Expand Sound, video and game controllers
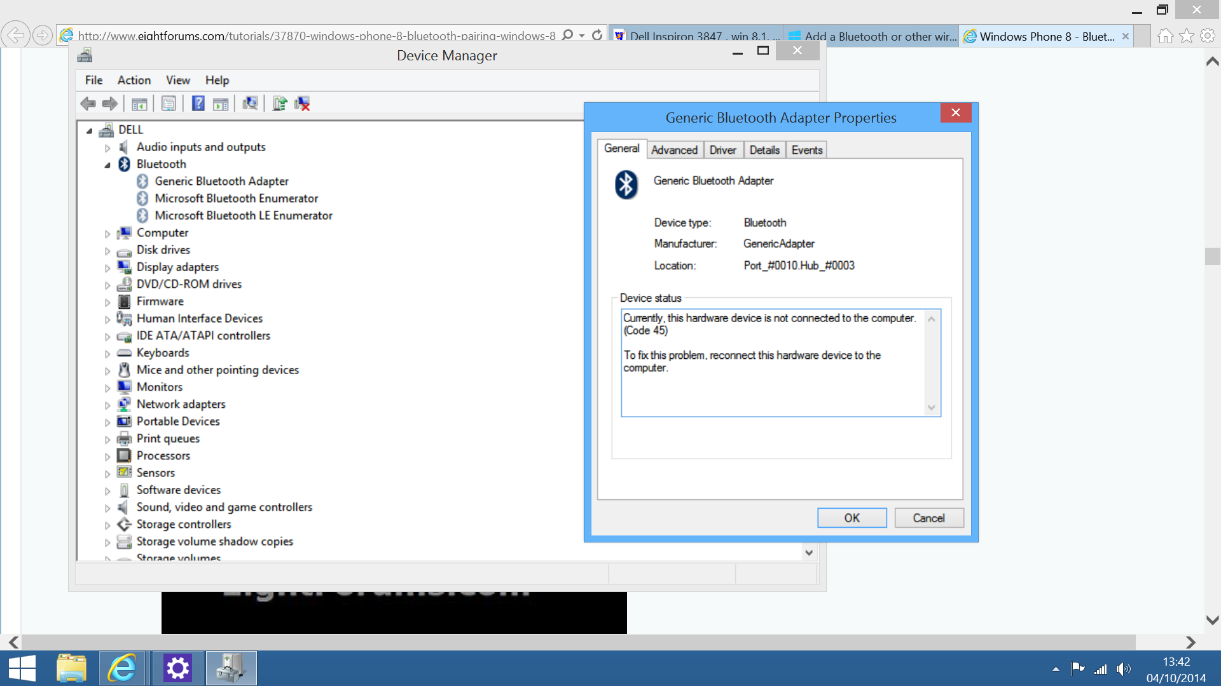 (x=107, y=508)
